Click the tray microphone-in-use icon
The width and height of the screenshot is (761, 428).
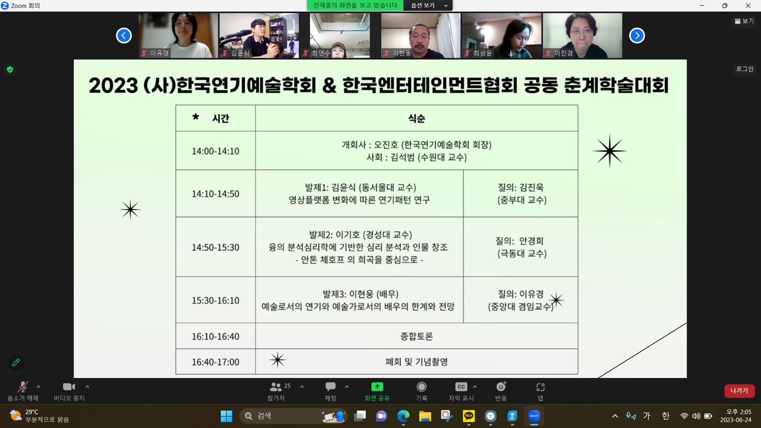tap(630, 416)
